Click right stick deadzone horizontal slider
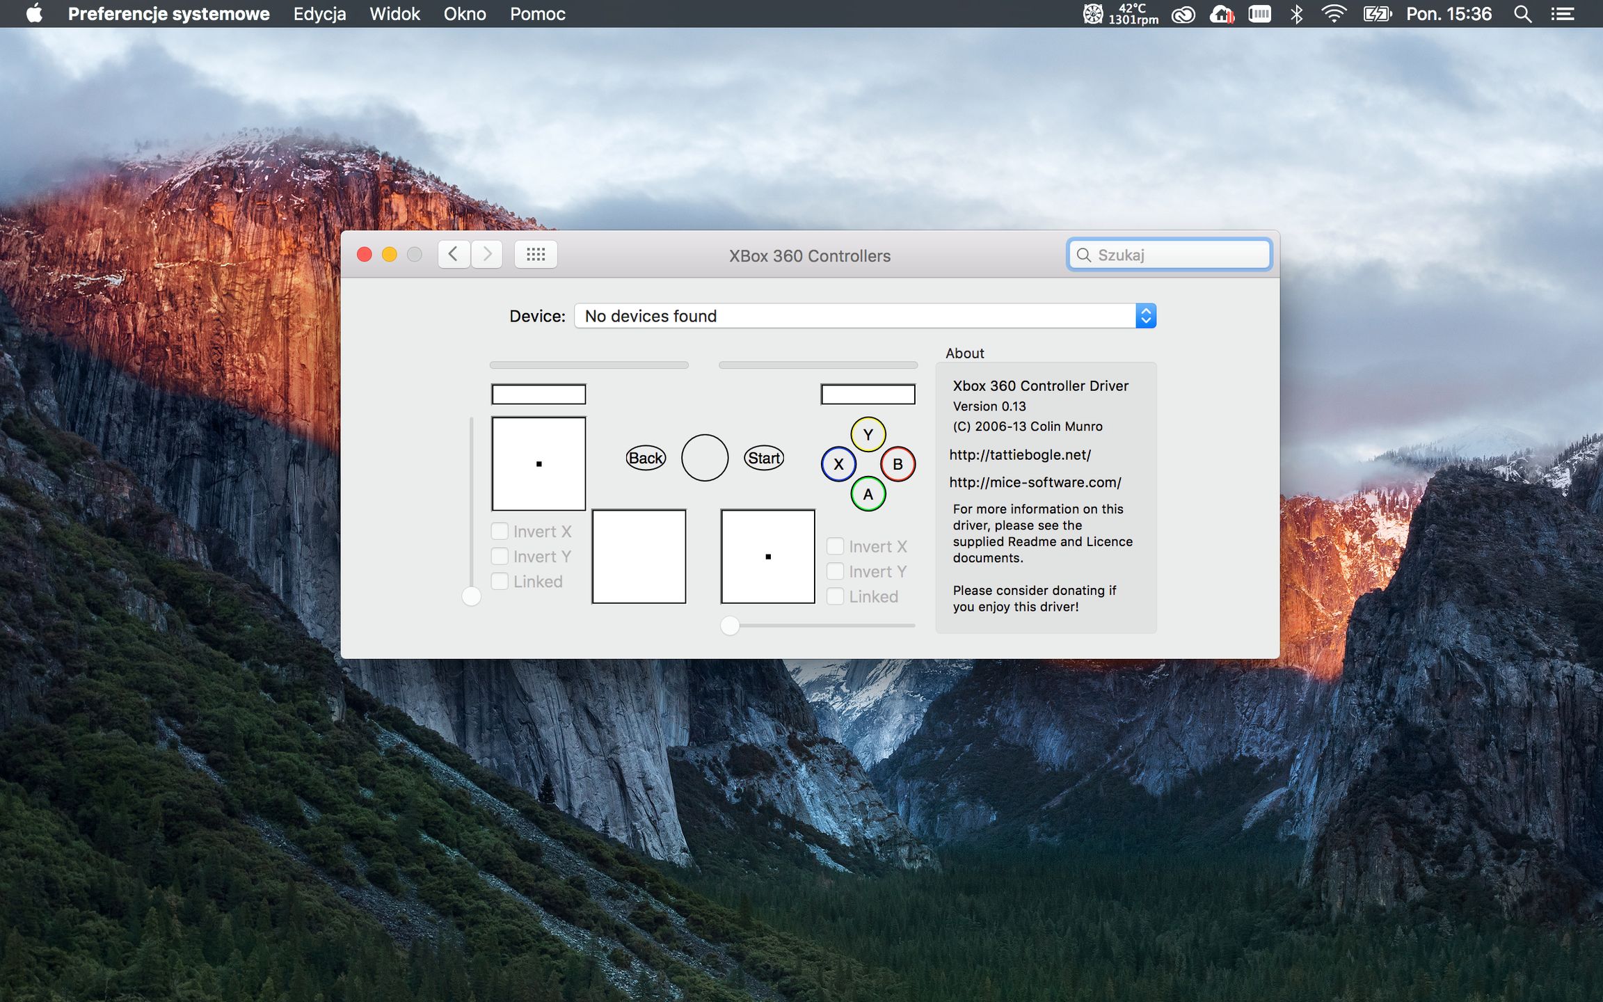 (730, 626)
